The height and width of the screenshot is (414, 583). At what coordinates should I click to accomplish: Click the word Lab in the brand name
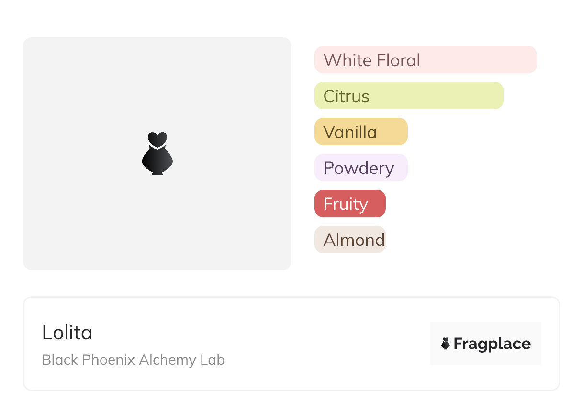coord(213,360)
